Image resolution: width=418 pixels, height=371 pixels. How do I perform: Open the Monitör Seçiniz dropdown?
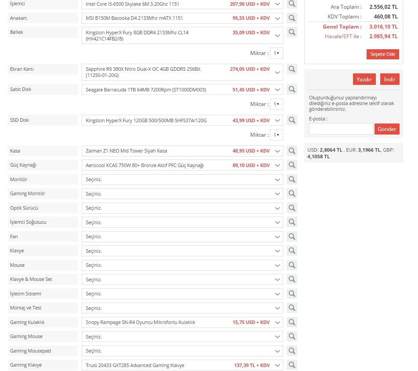click(x=182, y=180)
